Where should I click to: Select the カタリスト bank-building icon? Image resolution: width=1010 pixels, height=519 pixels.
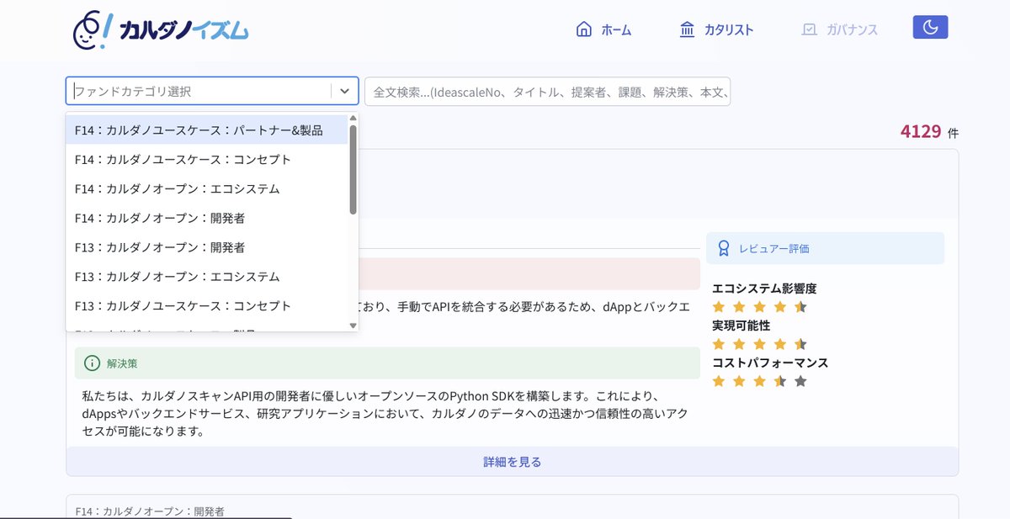tap(687, 27)
